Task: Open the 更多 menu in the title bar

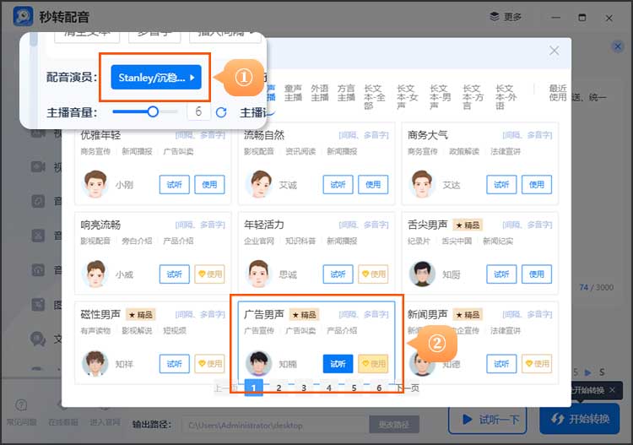Action: (x=506, y=17)
